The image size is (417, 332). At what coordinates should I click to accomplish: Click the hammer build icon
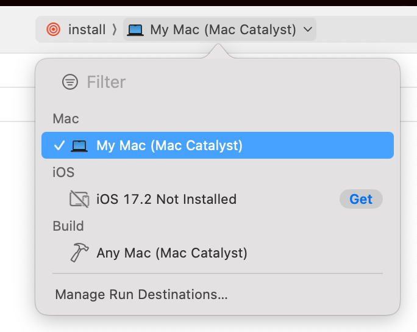coord(79,253)
